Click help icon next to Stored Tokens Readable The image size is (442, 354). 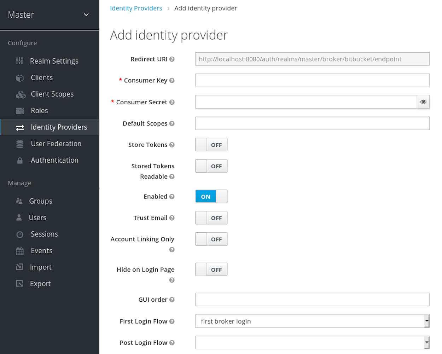(172, 176)
